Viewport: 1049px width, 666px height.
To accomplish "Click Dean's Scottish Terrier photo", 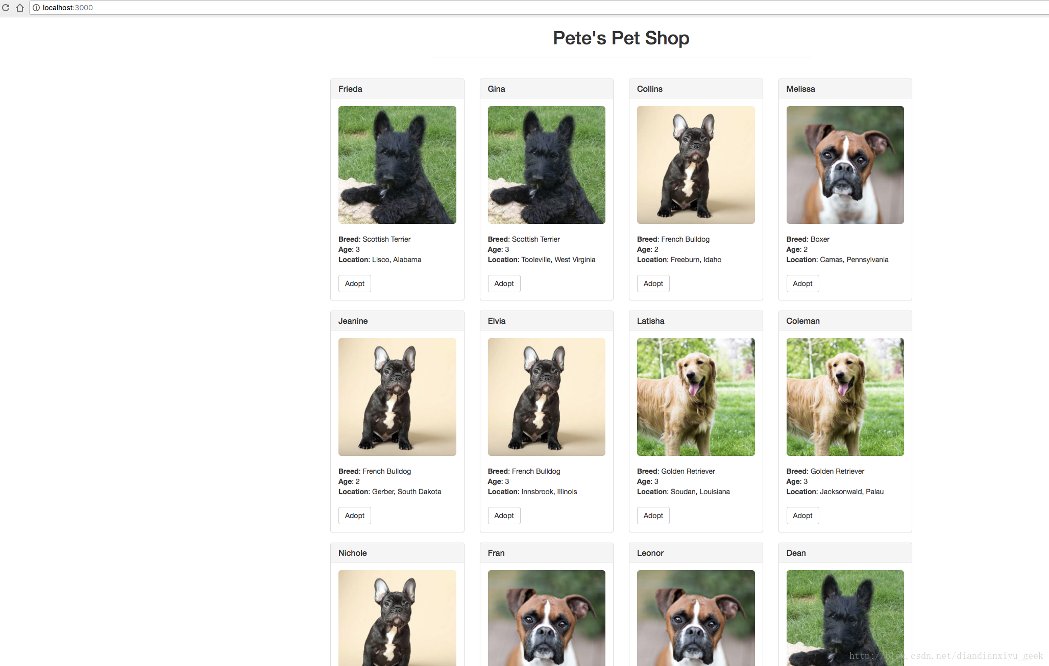I will coord(845,617).
